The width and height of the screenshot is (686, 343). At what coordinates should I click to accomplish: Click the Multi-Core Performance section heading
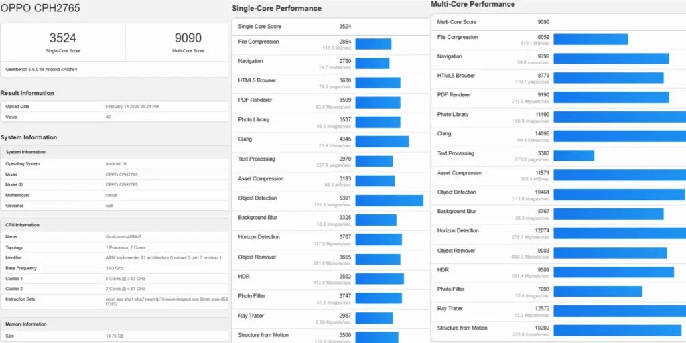click(473, 4)
